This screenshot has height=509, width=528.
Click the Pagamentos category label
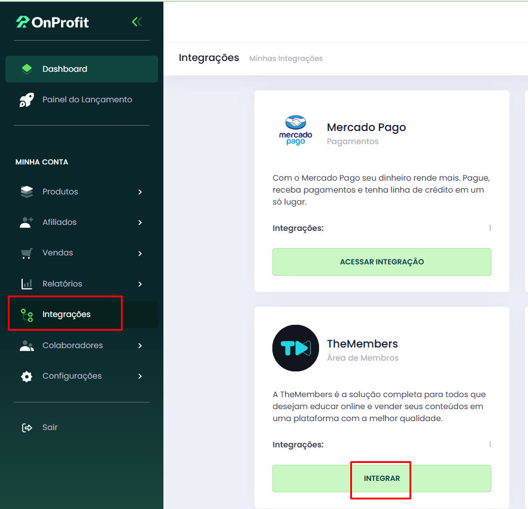coord(353,141)
